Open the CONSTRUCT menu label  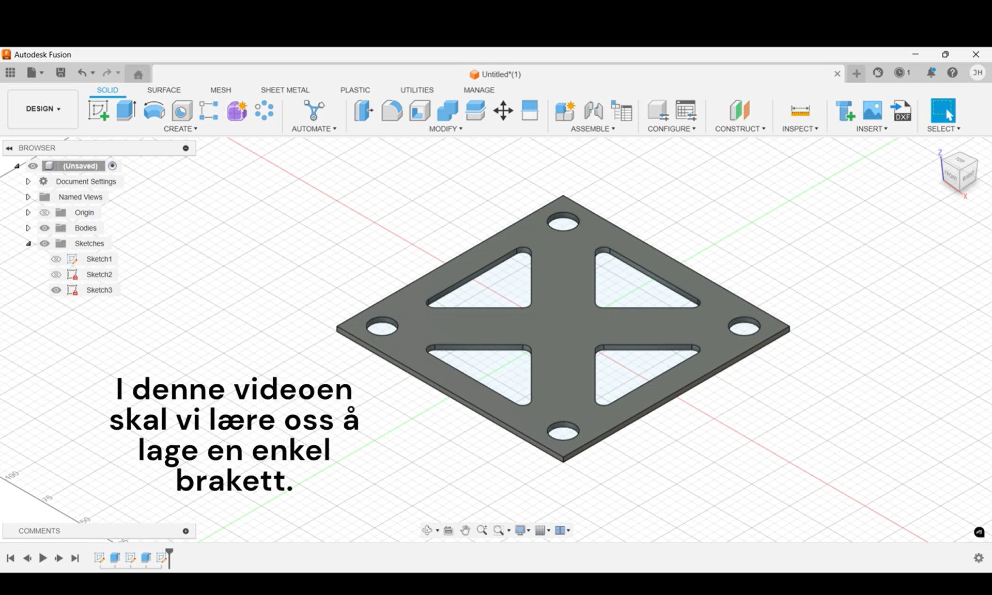click(739, 129)
